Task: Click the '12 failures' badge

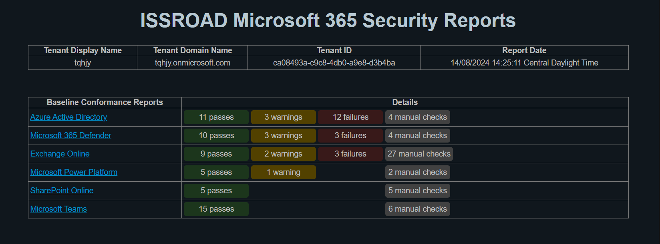Action: click(x=350, y=117)
